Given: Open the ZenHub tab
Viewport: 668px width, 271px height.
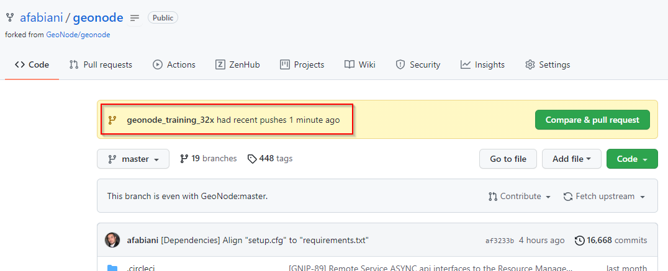Looking at the screenshot, I should coord(237,64).
